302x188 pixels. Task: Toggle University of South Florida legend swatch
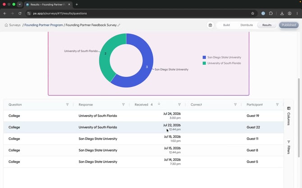(204, 63)
